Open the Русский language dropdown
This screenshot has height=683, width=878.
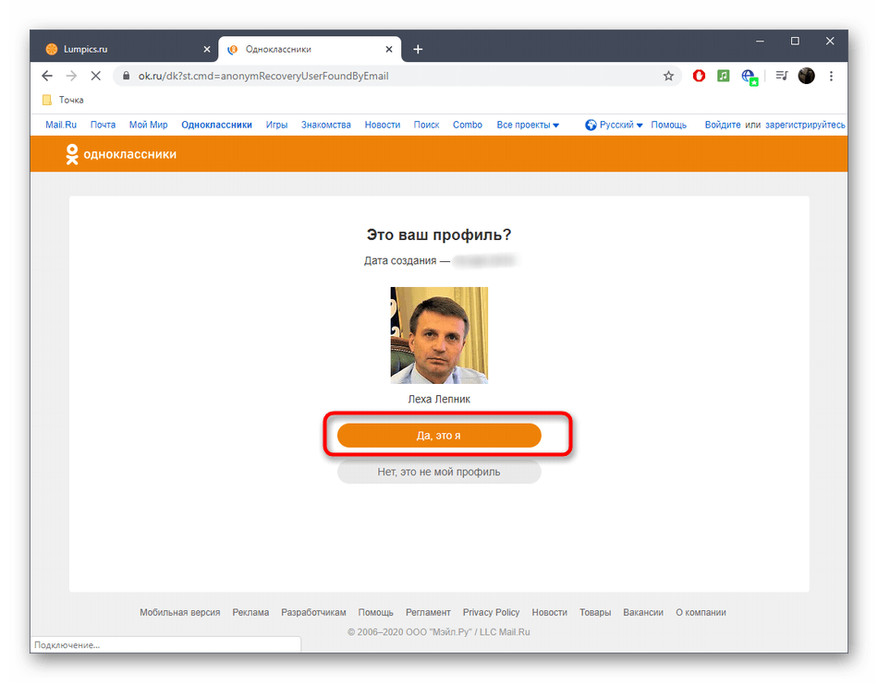tap(614, 124)
